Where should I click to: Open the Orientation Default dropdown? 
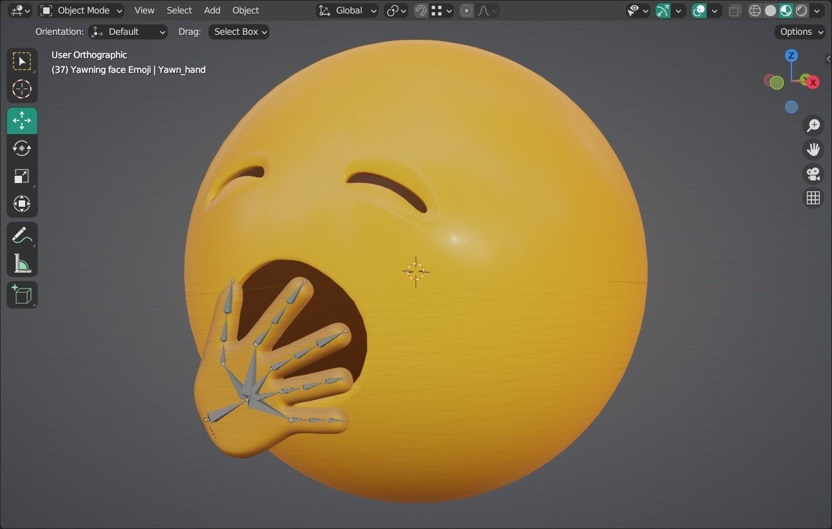point(128,32)
